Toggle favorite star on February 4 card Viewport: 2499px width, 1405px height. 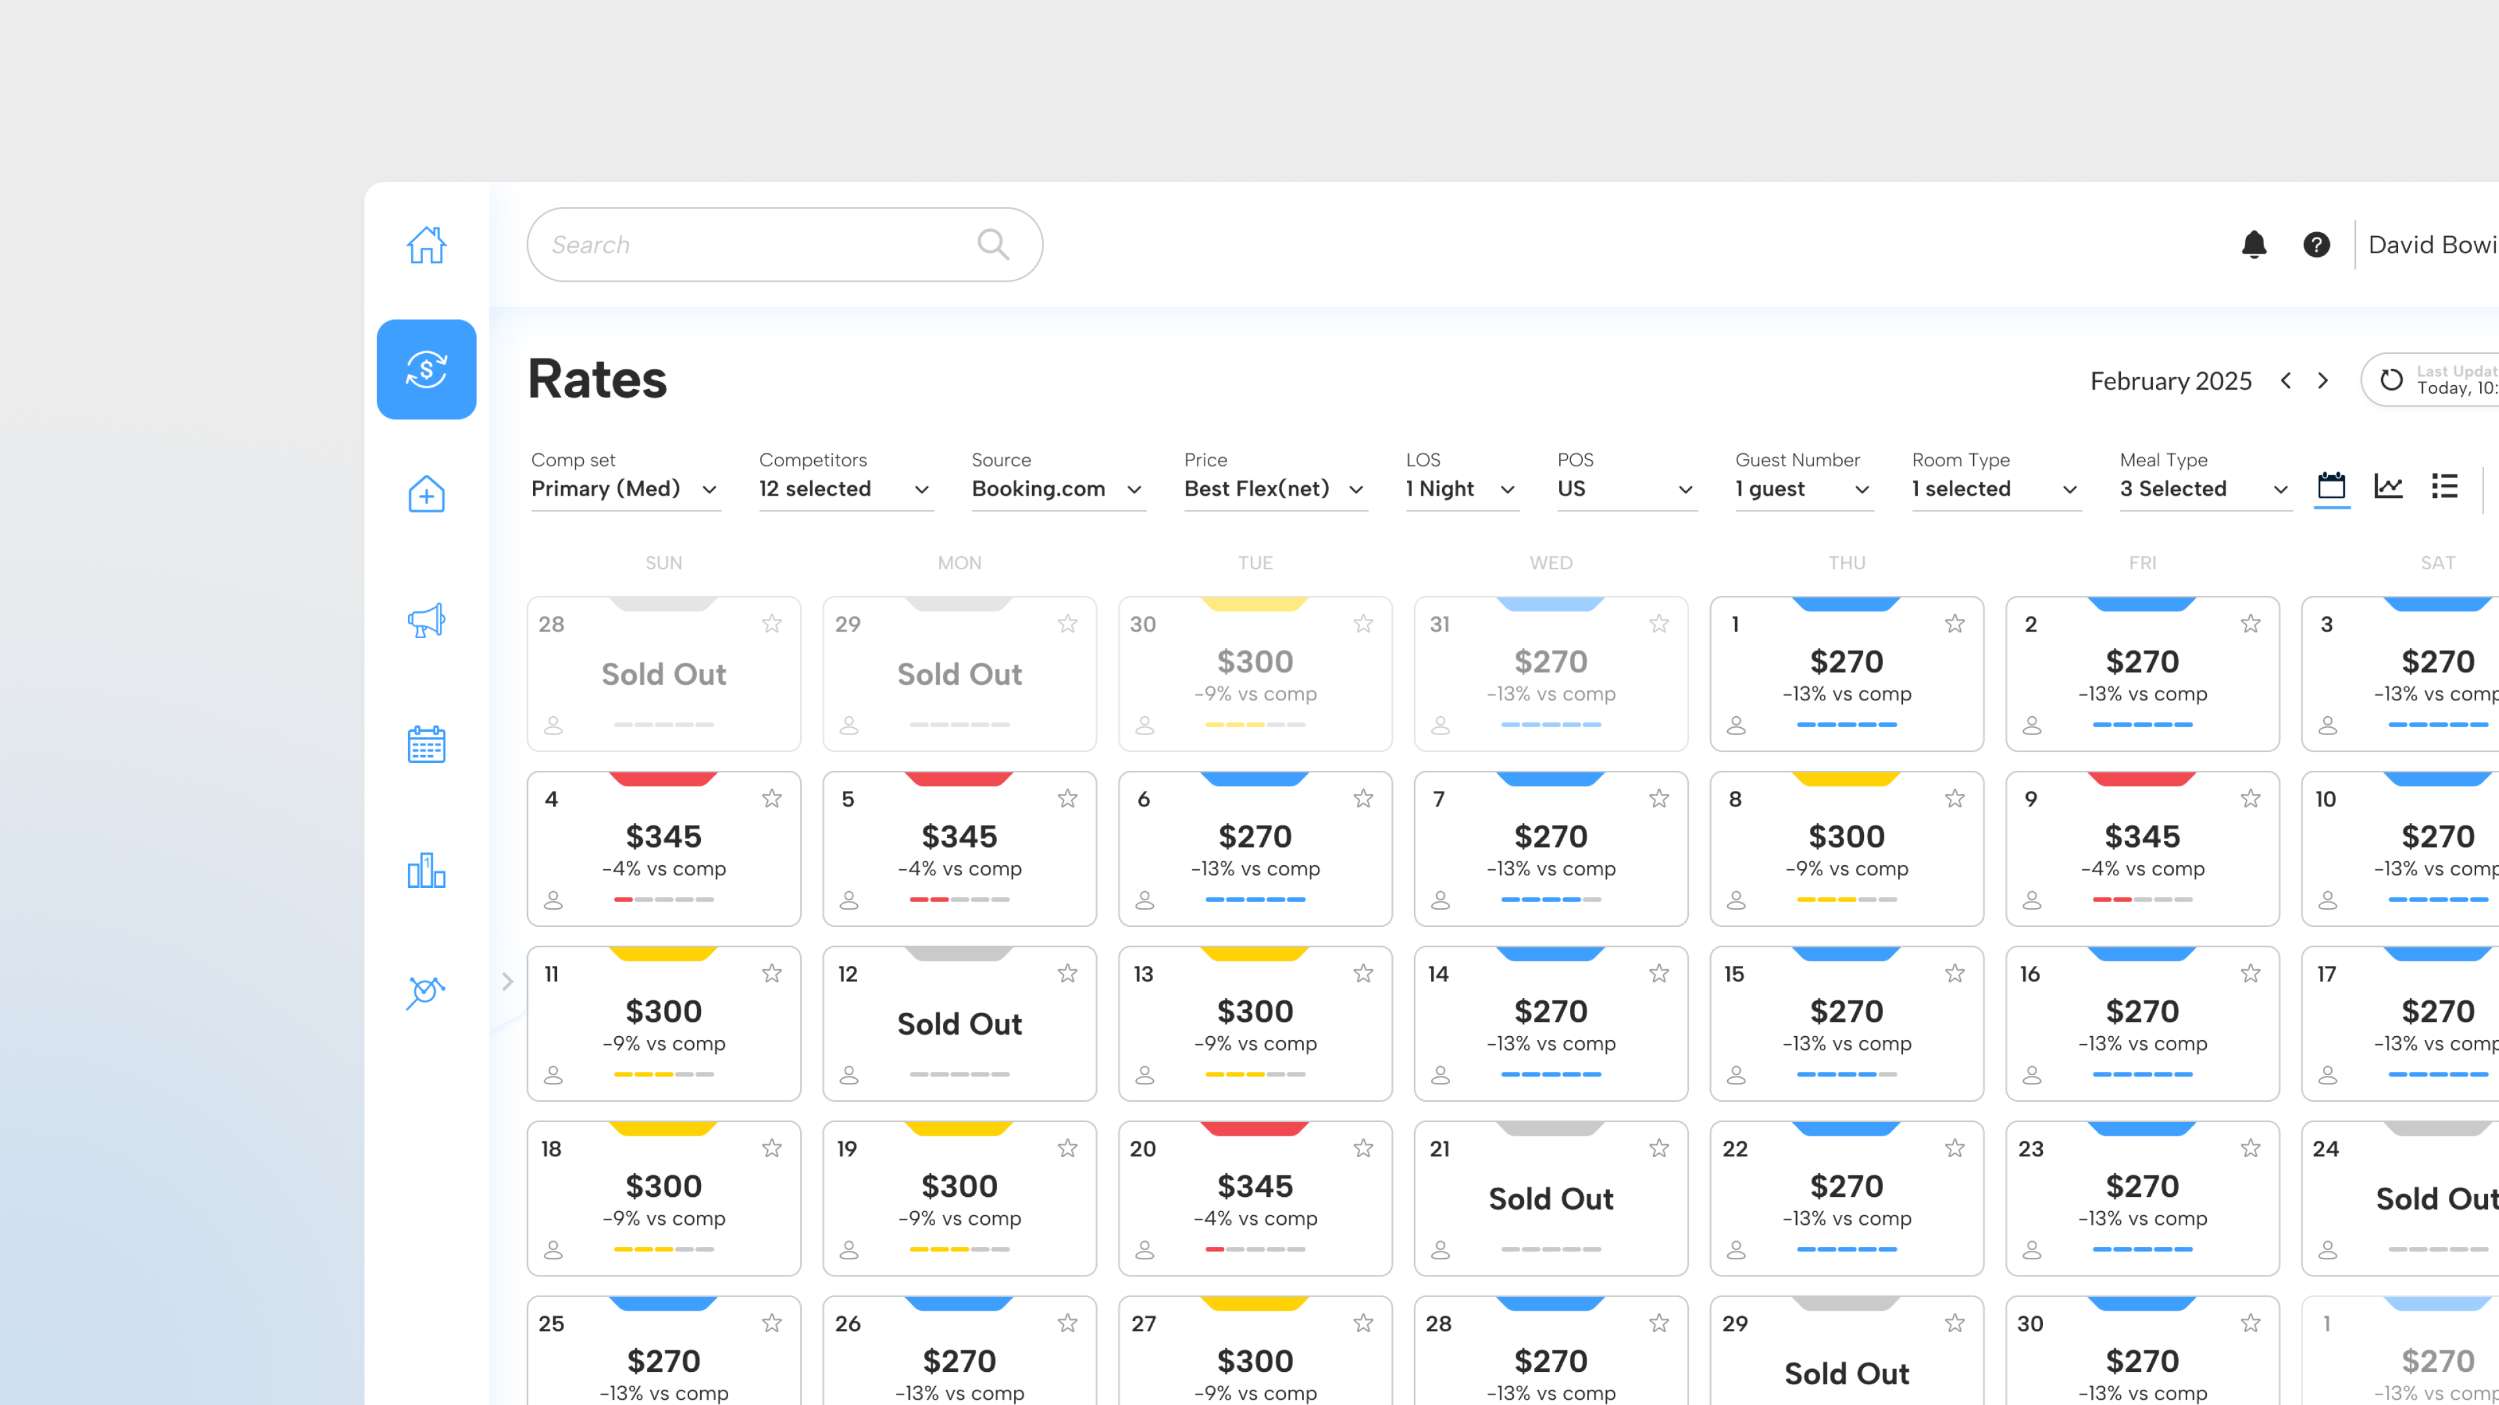[771, 798]
